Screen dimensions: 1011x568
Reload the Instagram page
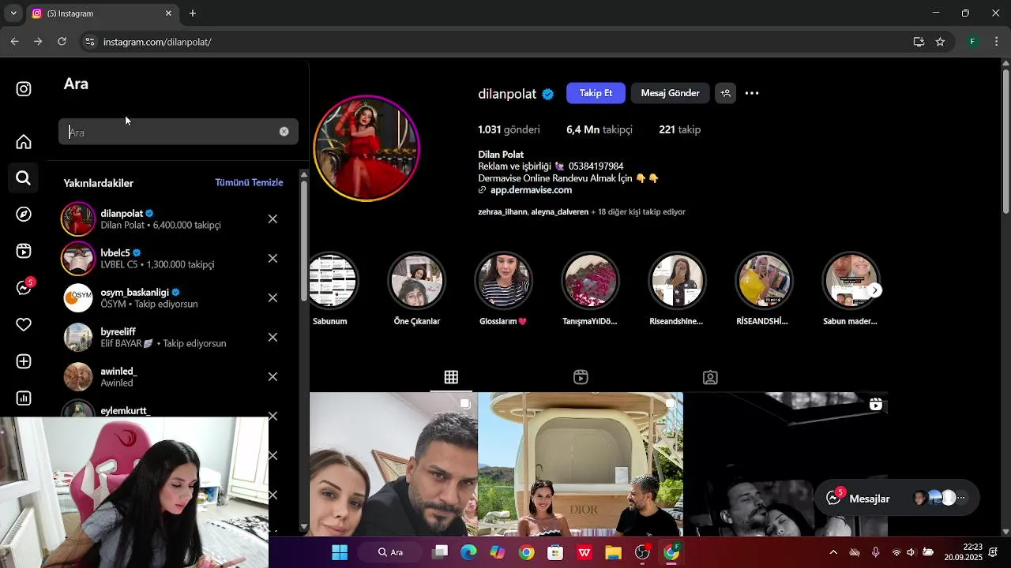(62, 42)
